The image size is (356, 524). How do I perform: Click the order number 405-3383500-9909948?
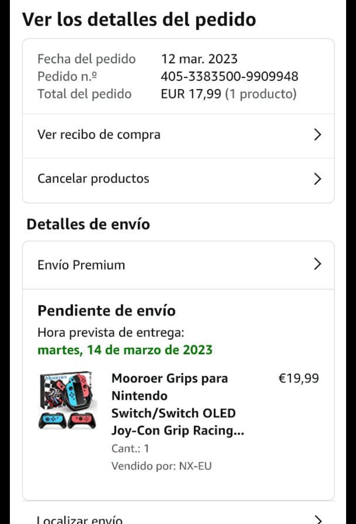tap(229, 76)
